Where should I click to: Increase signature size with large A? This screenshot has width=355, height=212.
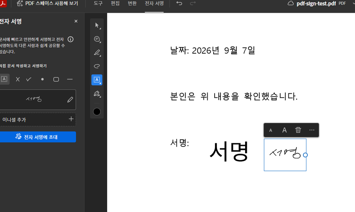tap(284, 130)
